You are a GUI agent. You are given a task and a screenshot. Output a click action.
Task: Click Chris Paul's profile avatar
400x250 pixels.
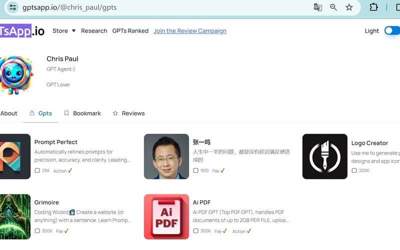[x=16, y=75]
